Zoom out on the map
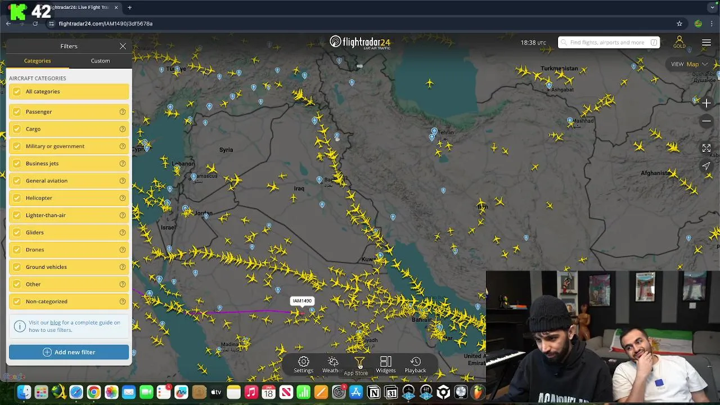 click(x=706, y=121)
